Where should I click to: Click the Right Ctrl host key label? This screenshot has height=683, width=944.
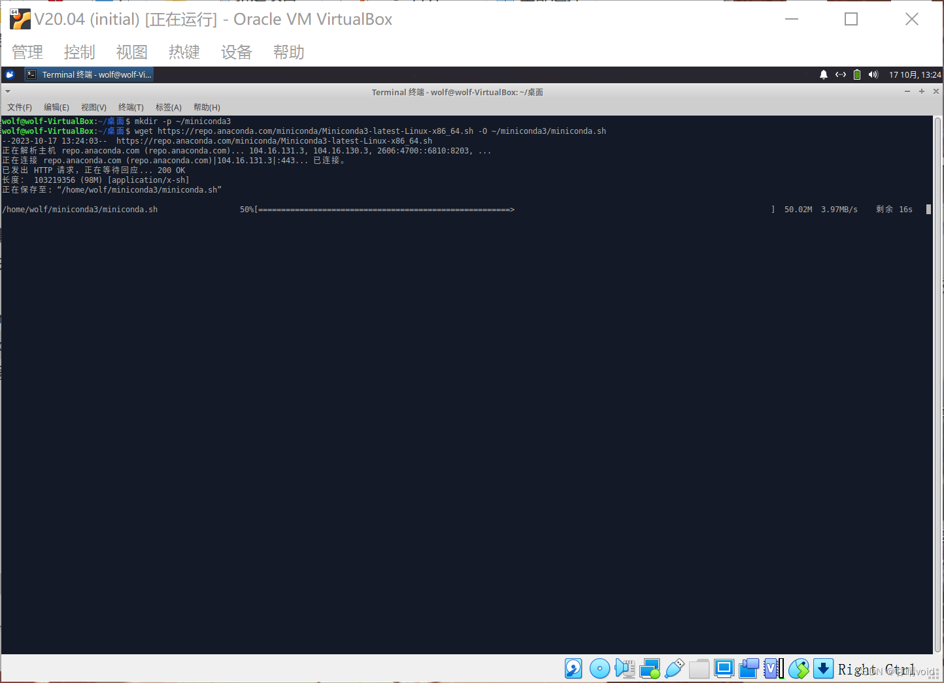click(876, 669)
